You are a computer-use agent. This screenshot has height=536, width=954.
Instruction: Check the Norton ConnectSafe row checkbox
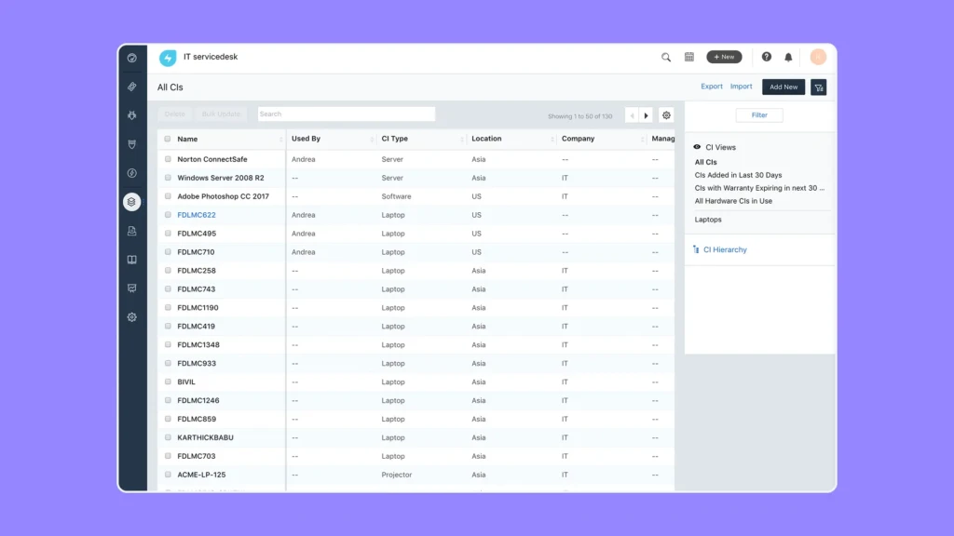pyautogui.click(x=168, y=159)
